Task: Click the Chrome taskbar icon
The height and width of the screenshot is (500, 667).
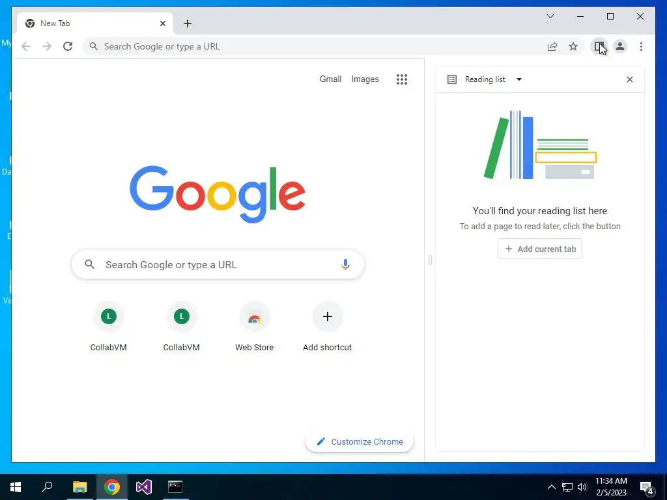Action: coord(112,487)
